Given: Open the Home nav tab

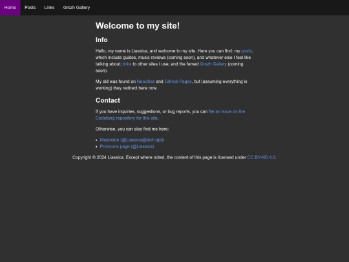Looking at the screenshot, I should click(x=10, y=8).
